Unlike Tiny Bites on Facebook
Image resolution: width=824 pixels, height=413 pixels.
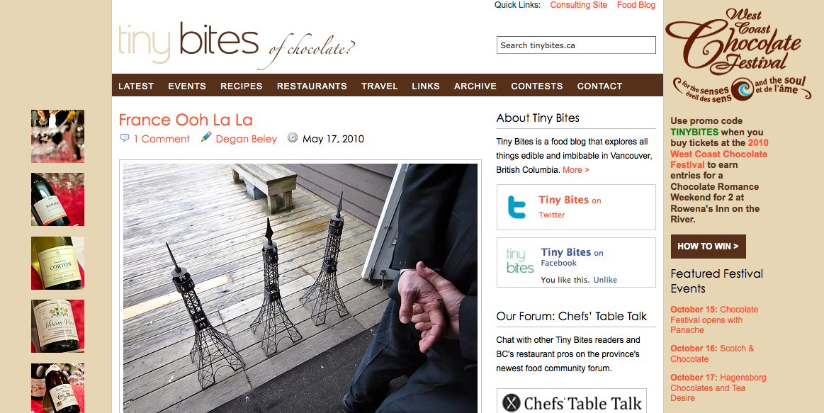pos(605,280)
